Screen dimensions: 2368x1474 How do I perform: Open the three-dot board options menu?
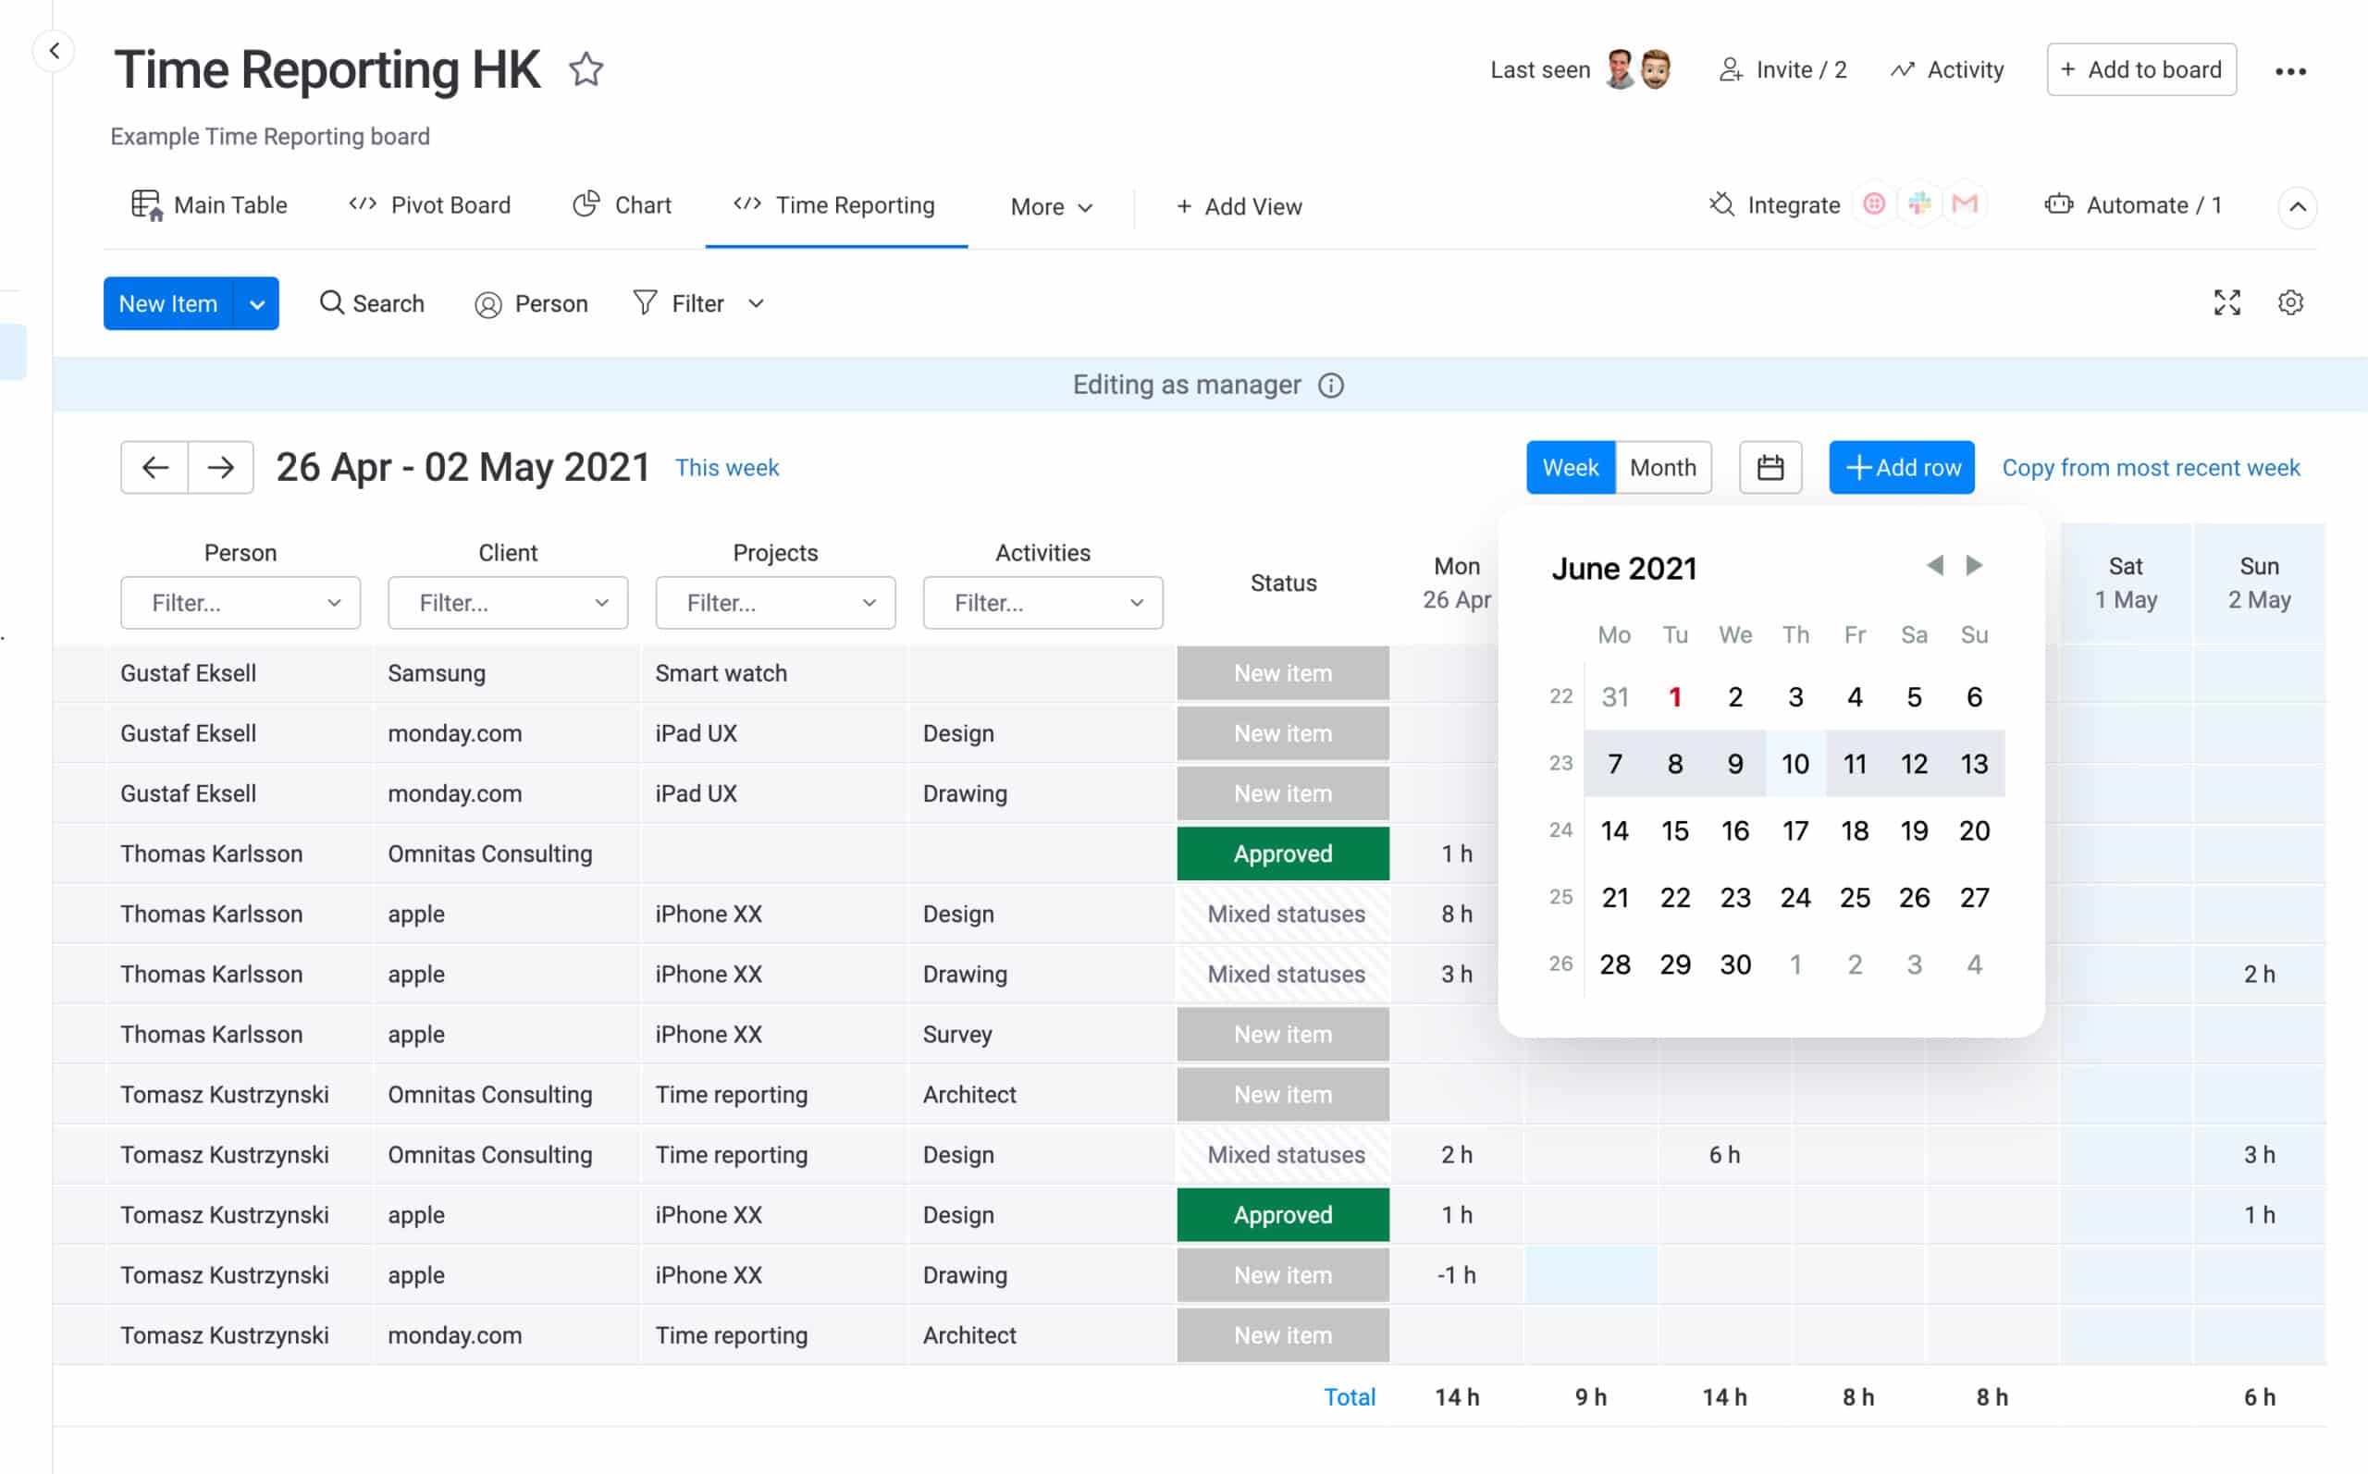pyautogui.click(x=2290, y=70)
